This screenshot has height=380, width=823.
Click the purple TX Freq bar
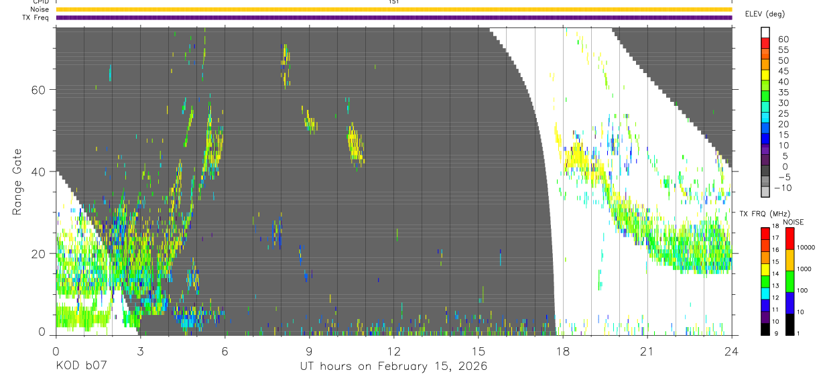coord(394,17)
